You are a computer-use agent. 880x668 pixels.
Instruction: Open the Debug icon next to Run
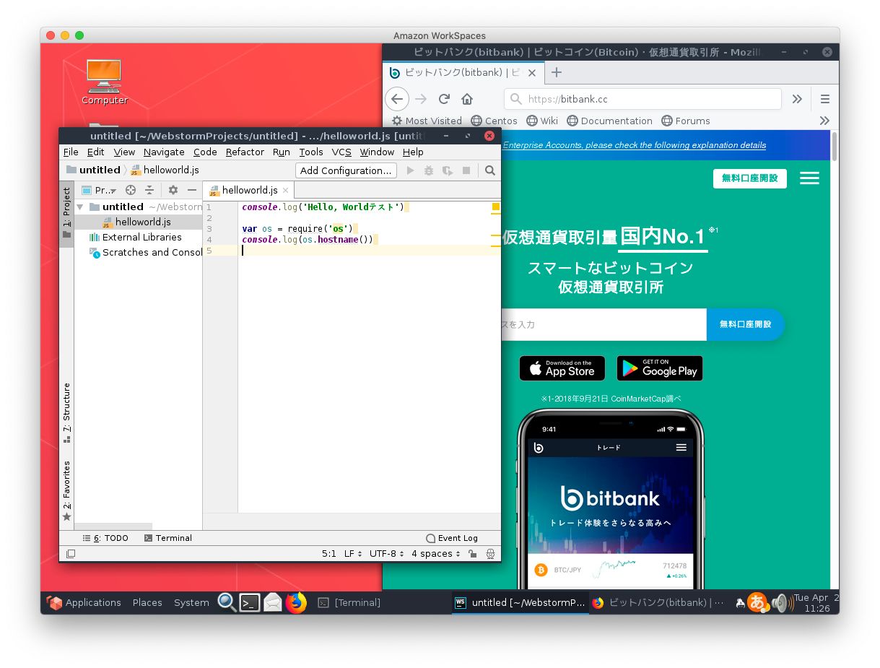tap(429, 170)
